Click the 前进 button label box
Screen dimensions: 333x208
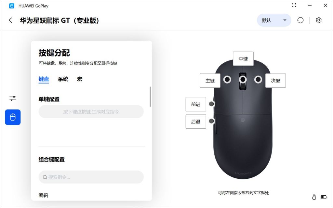tap(196, 104)
